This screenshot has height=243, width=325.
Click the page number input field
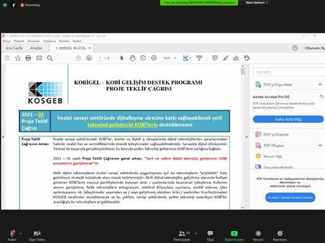click(100, 58)
